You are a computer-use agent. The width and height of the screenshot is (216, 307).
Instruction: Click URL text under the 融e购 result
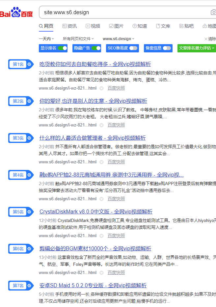[x=68, y=199]
